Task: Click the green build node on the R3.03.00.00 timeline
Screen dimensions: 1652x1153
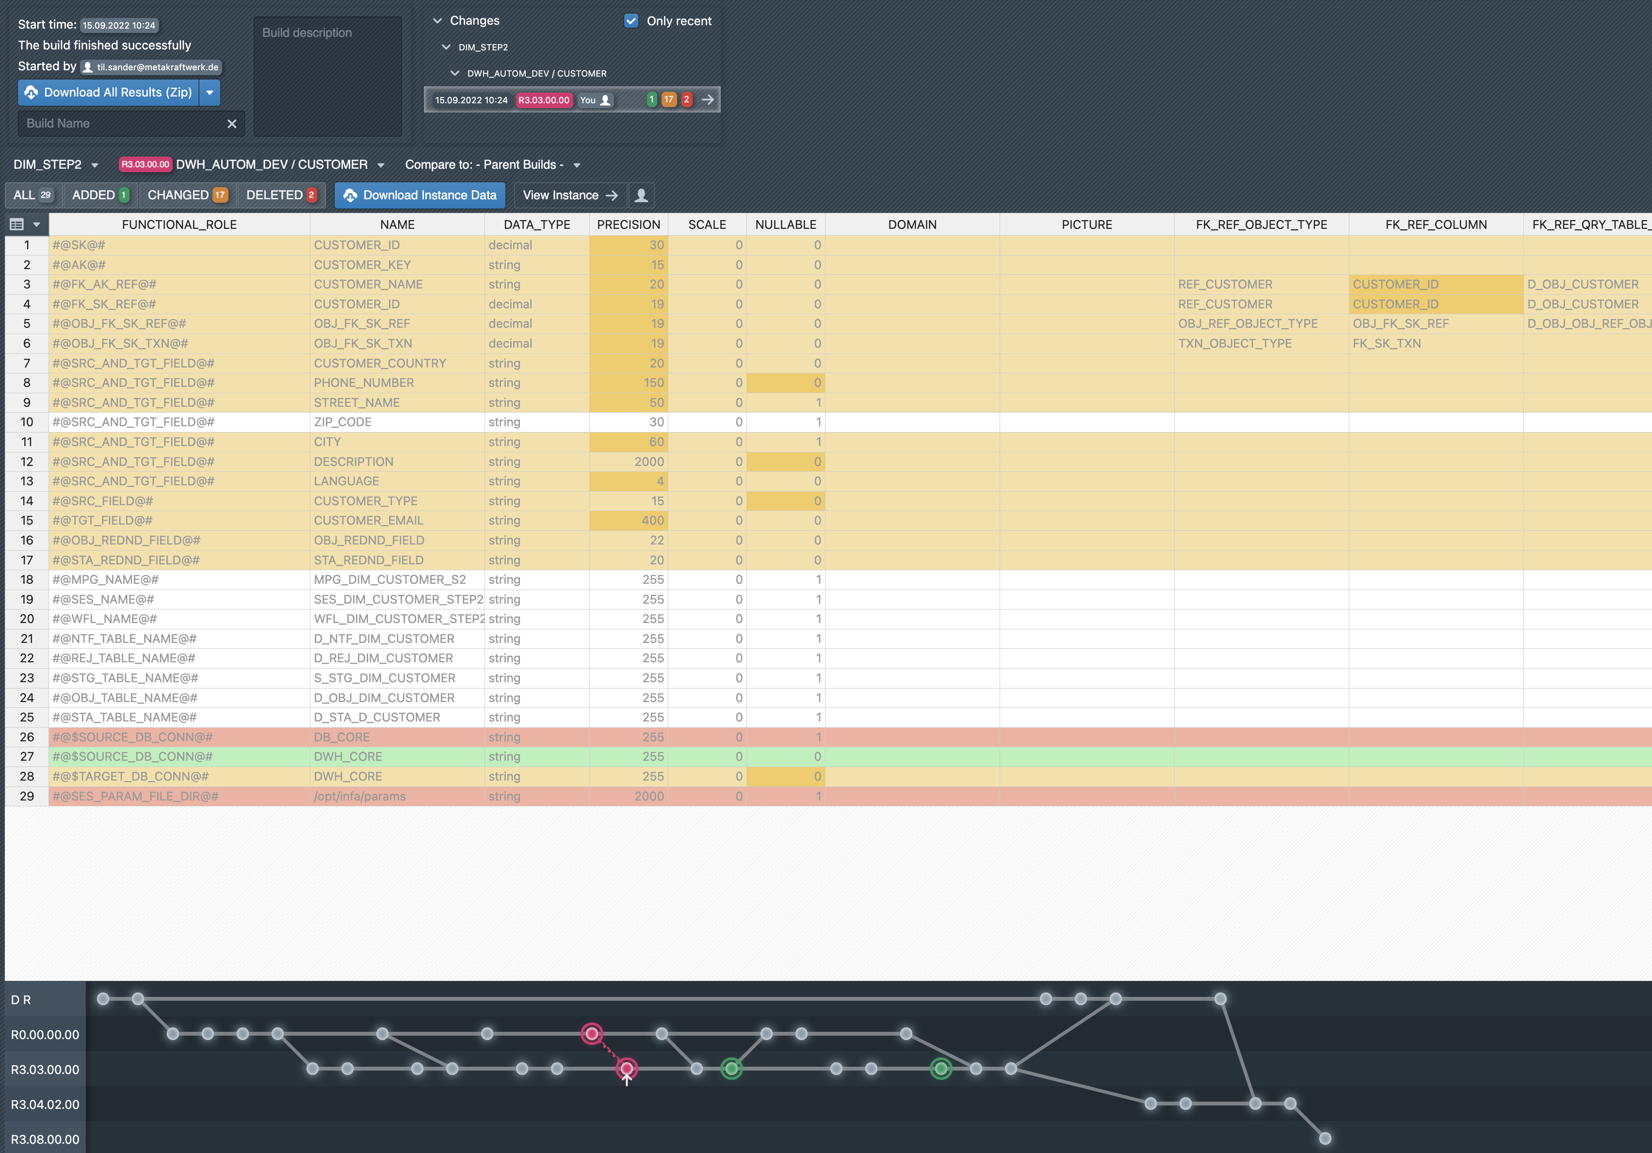Action: 731,1069
